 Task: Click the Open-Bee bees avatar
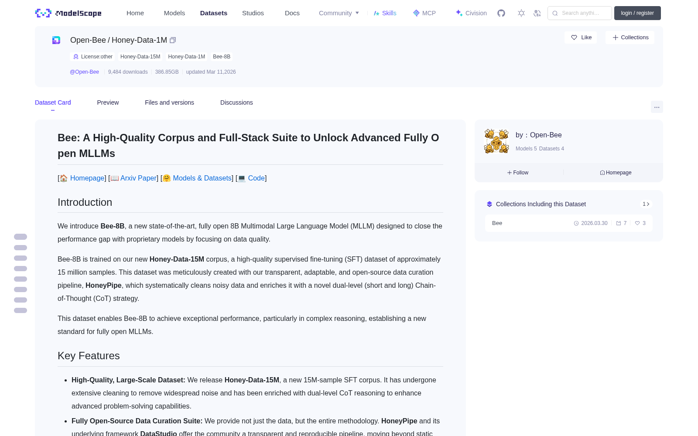(496, 141)
